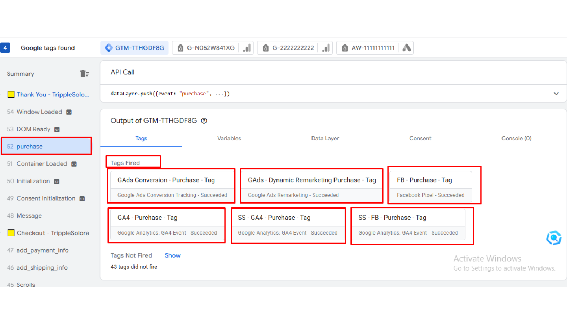Open the SS - GA4 - Purchase tag card
This screenshot has height=319, width=567.
[x=287, y=225]
